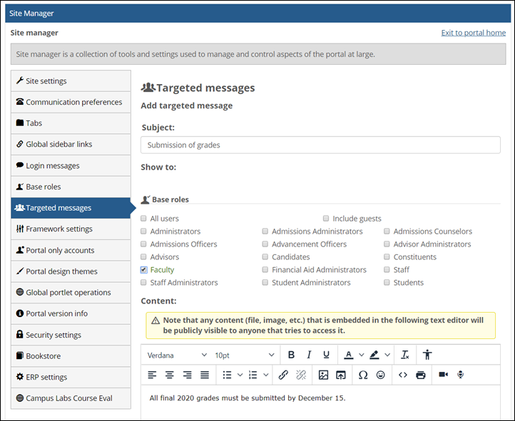Screen dimensions: 515x421
Task: Go to the Tabs section
Action: pyautogui.click(x=71, y=123)
